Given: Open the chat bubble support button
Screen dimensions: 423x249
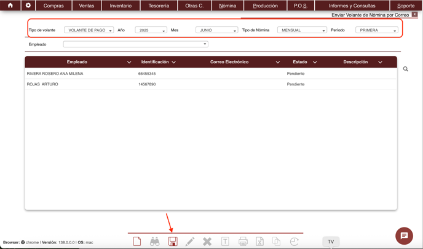Looking at the screenshot, I should tap(404, 235).
